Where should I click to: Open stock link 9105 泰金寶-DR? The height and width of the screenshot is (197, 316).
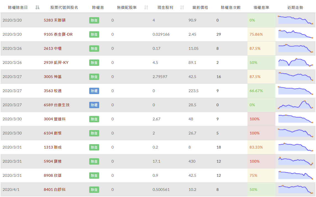[x=58, y=34]
